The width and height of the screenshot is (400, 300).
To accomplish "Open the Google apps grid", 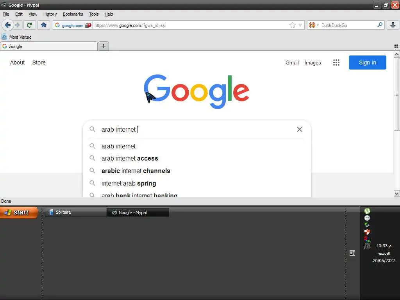I will [x=336, y=62].
